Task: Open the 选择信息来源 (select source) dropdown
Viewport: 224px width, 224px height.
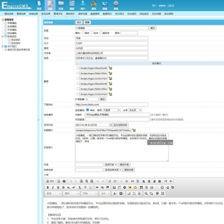Action: pyautogui.click(x=113, y=170)
